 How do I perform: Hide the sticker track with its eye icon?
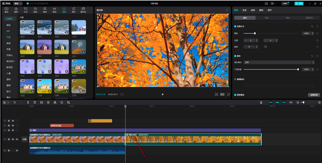[x=13, y=121]
